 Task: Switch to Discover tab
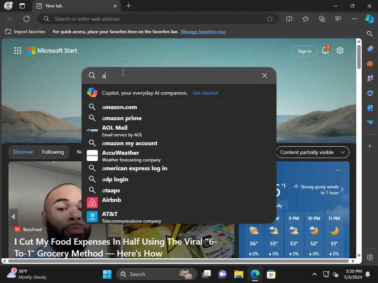coord(23,152)
